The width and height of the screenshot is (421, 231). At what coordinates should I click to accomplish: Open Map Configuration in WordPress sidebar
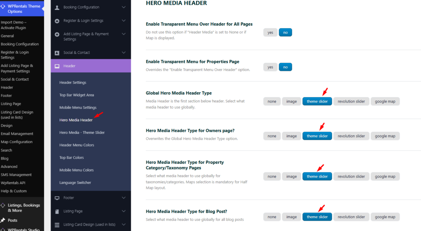pos(16,142)
